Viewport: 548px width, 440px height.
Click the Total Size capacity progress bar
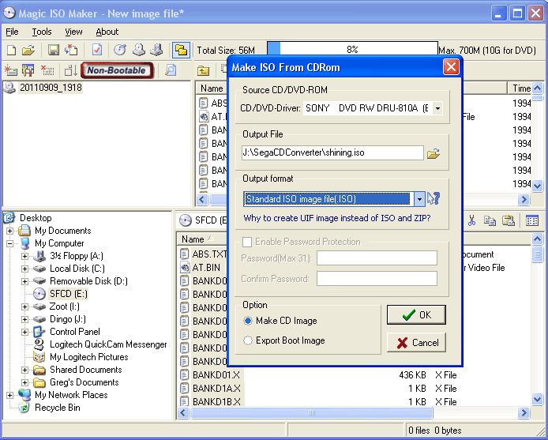tap(351, 50)
